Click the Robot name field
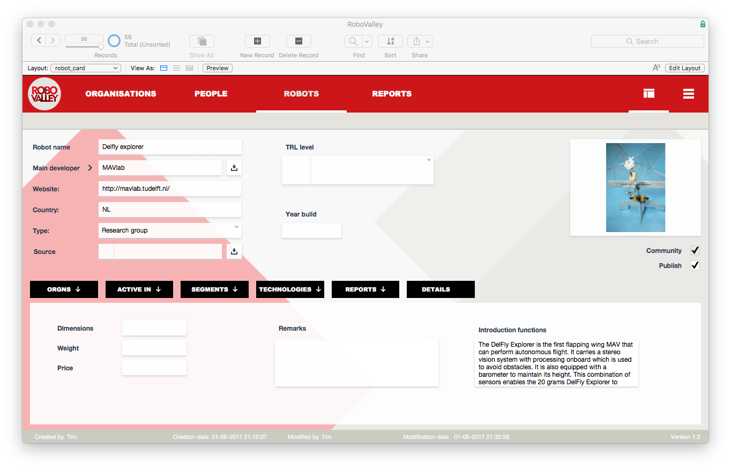 pyautogui.click(x=170, y=147)
